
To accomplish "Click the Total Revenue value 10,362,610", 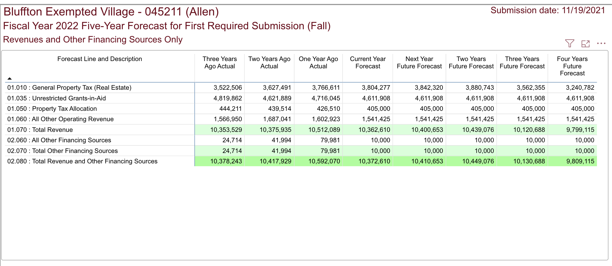I will 374,130.
